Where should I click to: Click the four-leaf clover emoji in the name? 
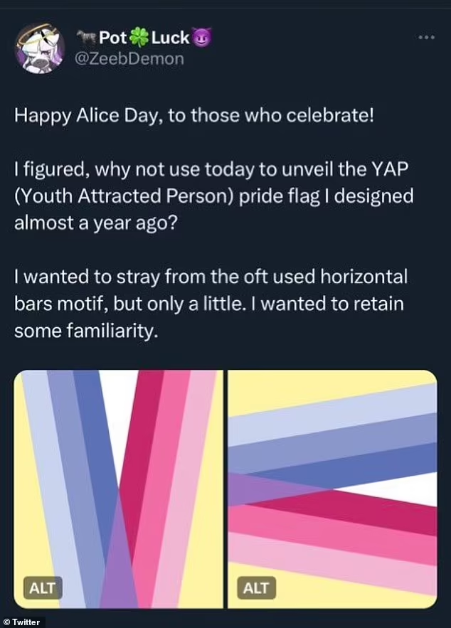pos(140,37)
